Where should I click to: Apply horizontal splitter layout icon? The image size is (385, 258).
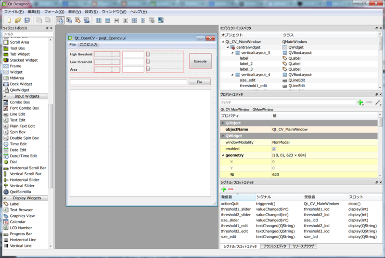(116, 20)
